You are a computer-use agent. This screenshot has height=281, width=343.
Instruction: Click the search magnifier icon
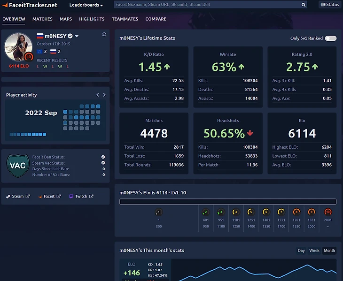304,5
